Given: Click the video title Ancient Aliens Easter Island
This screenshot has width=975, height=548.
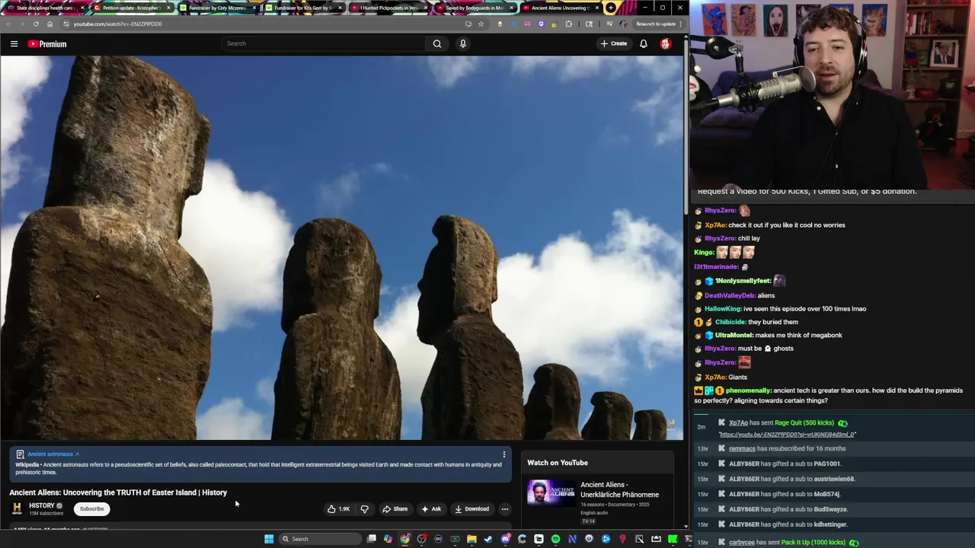Looking at the screenshot, I should tap(118, 492).
